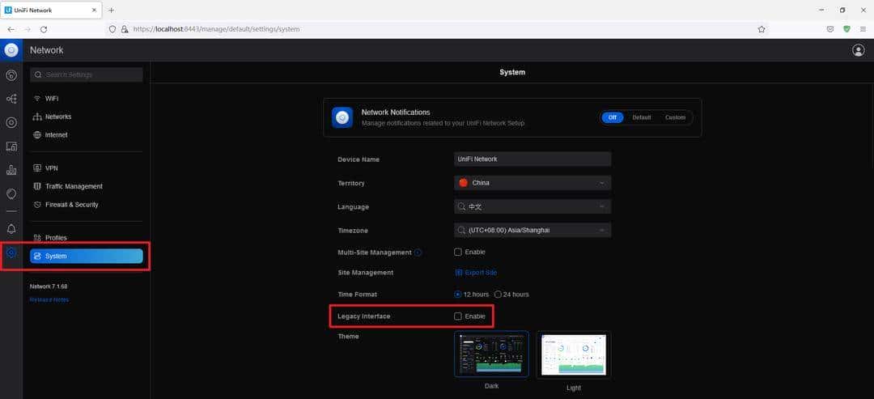Select 24 hours time format

pyautogui.click(x=498, y=295)
